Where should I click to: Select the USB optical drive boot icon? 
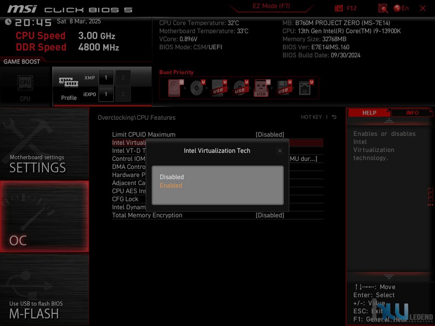coord(240,88)
